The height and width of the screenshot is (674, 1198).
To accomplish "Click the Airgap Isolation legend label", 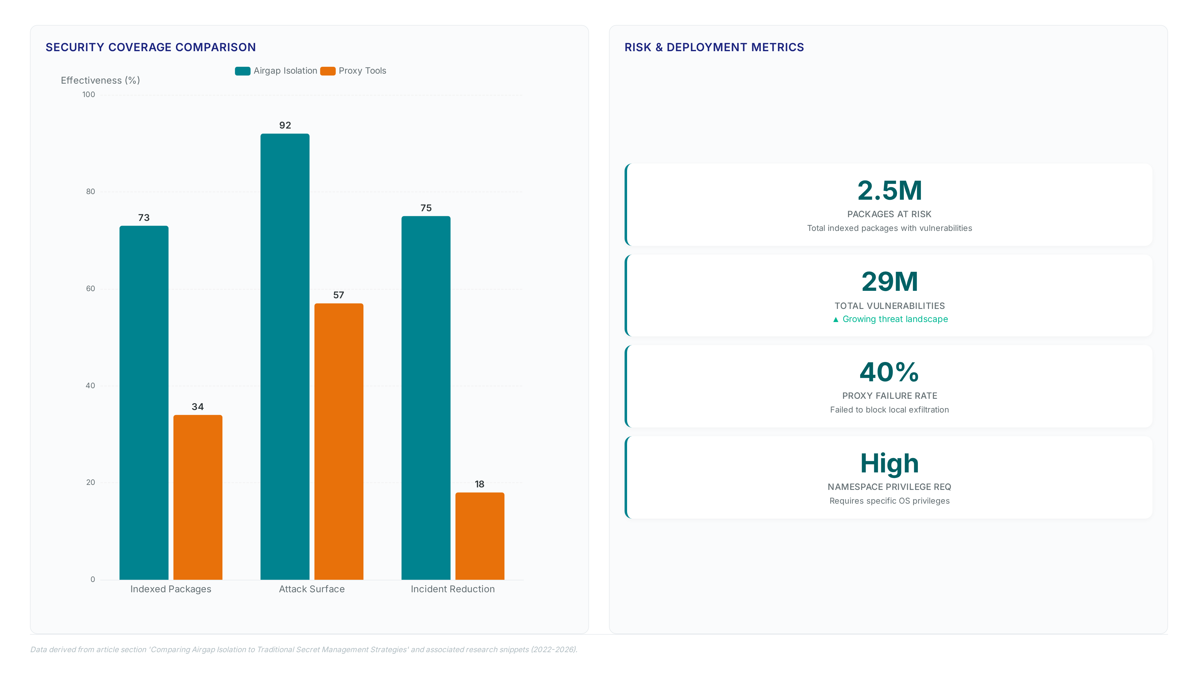I will coord(285,71).
